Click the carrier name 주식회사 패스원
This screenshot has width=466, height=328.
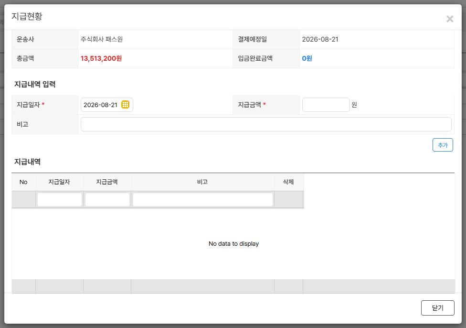(x=102, y=39)
